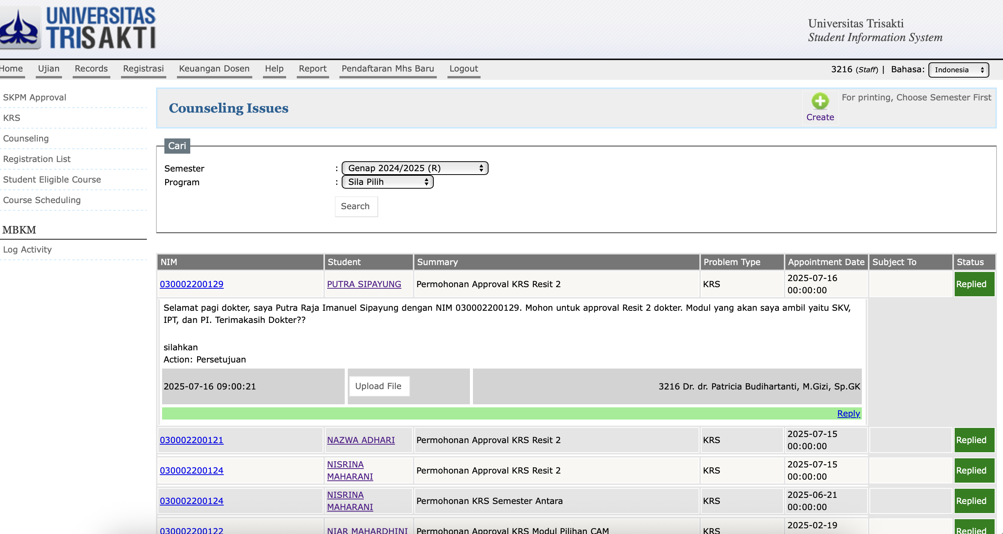Open Course Scheduling in sidebar
Screen dimensions: 1003x534
[x=42, y=200]
